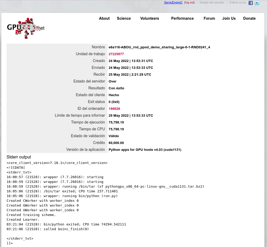The height and width of the screenshot is (247, 267).
Task: Select the log line running /bin/tar
Action: (x=105, y=187)
